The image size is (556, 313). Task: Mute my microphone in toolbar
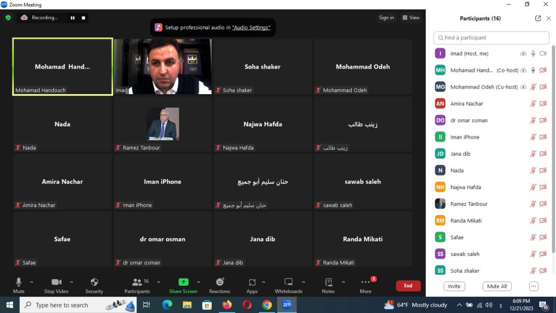(x=19, y=282)
